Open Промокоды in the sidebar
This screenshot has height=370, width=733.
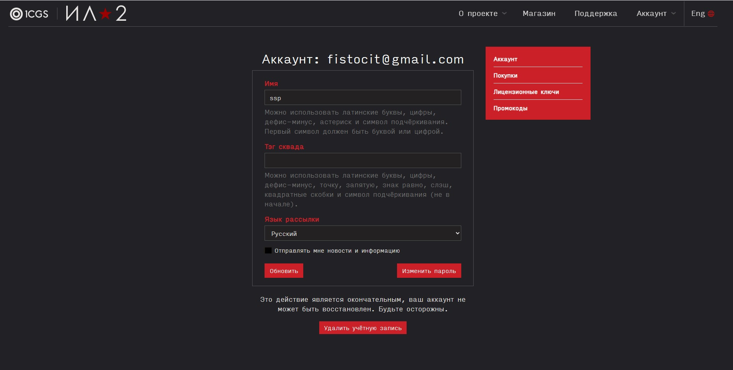[510, 108]
